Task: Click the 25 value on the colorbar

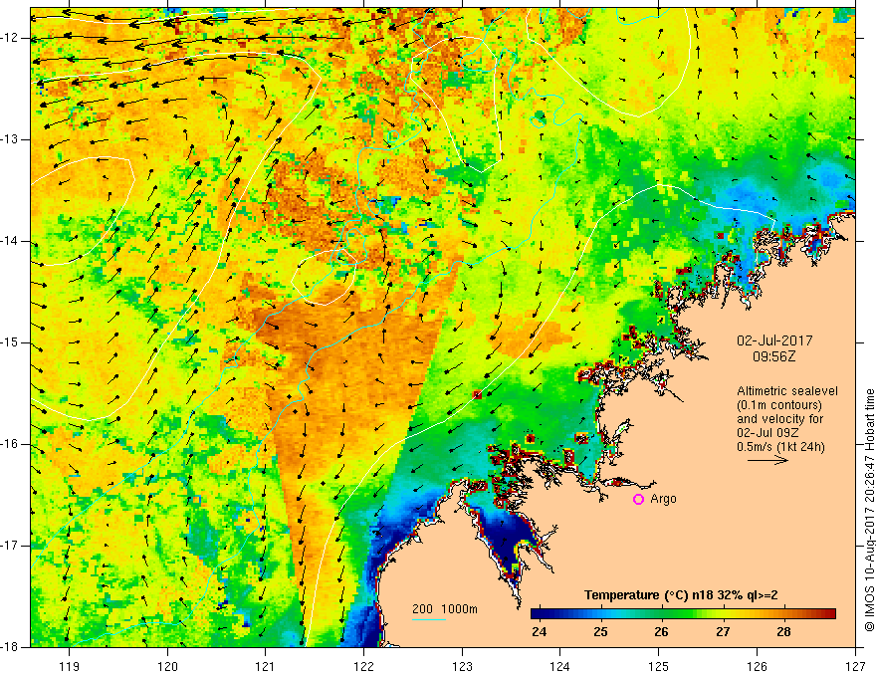Action: tap(600, 632)
